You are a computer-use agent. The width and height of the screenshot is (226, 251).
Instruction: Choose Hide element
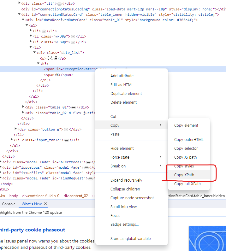tap(131, 149)
